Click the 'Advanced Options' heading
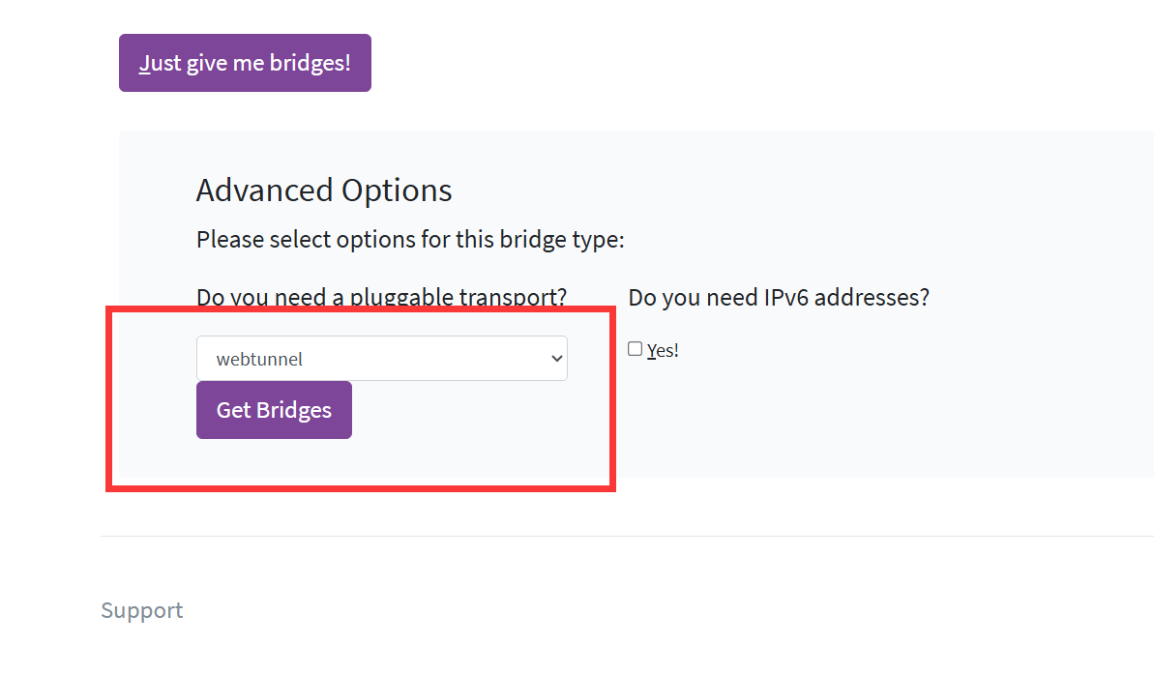 324,190
